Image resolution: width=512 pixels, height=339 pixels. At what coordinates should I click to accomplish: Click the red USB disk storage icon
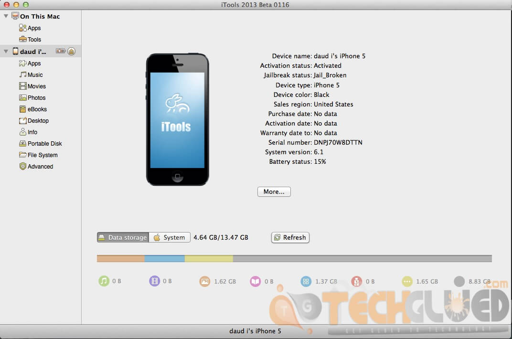(356, 281)
